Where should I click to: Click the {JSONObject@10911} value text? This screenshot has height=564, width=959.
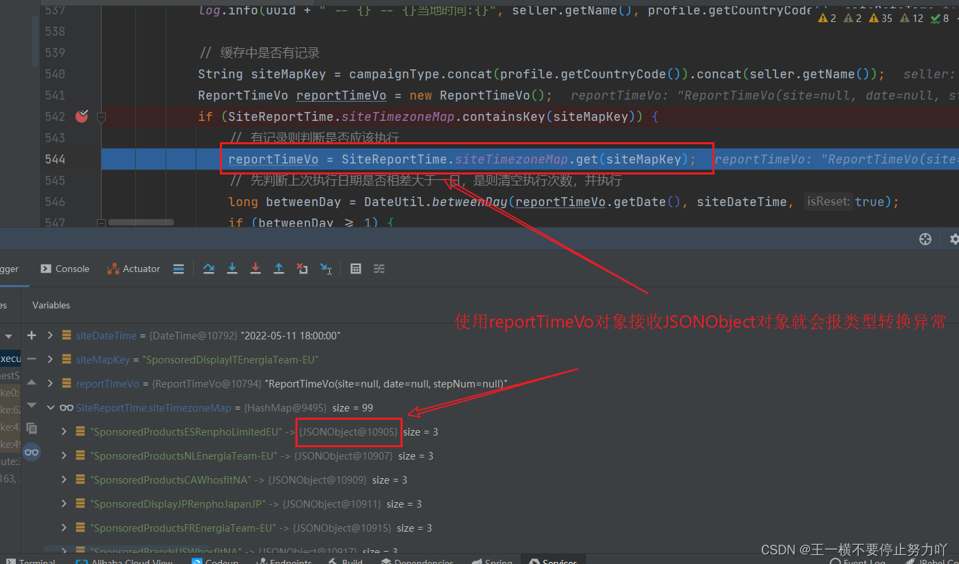pos(332,504)
